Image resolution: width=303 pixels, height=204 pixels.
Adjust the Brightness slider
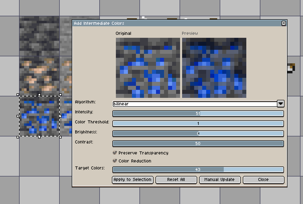click(198, 134)
